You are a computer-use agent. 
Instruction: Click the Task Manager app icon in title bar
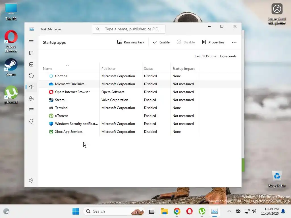click(32, 29)
